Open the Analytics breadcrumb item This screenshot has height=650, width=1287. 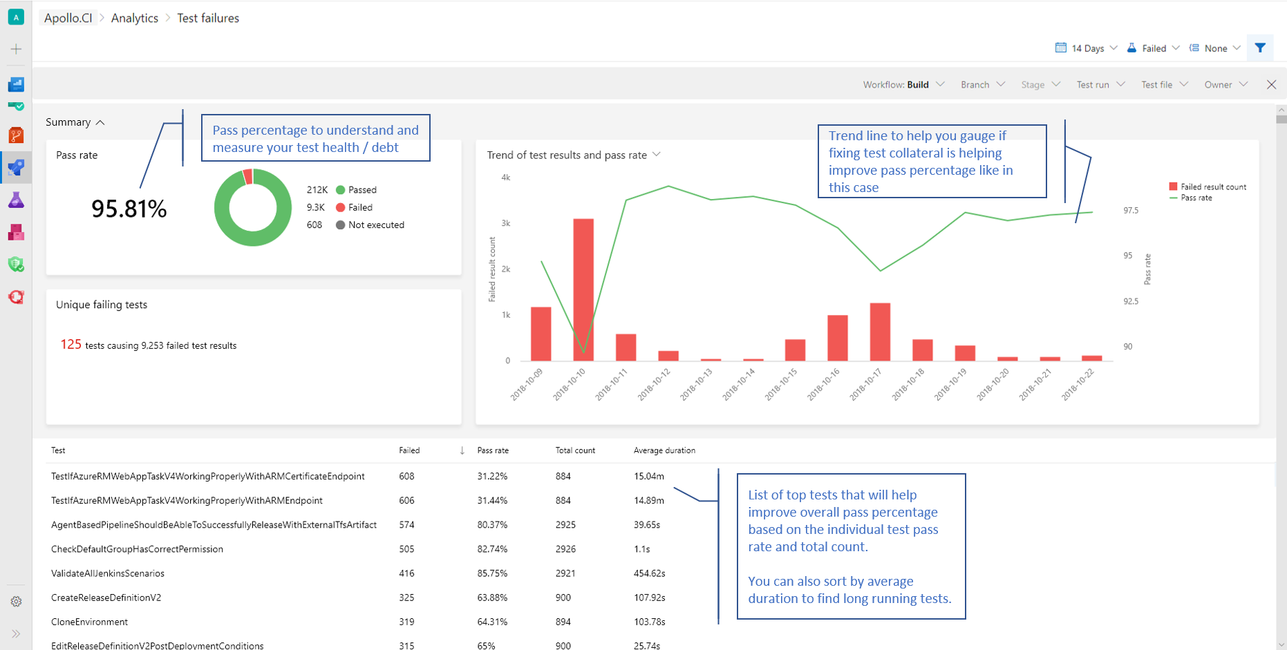[135, 17]
